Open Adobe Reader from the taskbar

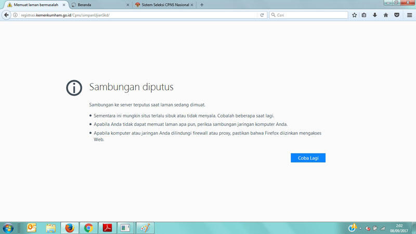tap(107, 228)
